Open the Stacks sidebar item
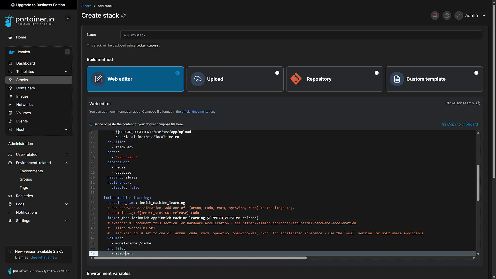Screen dimensions: 496x279 pyautogui.click(x=39, y=80)
